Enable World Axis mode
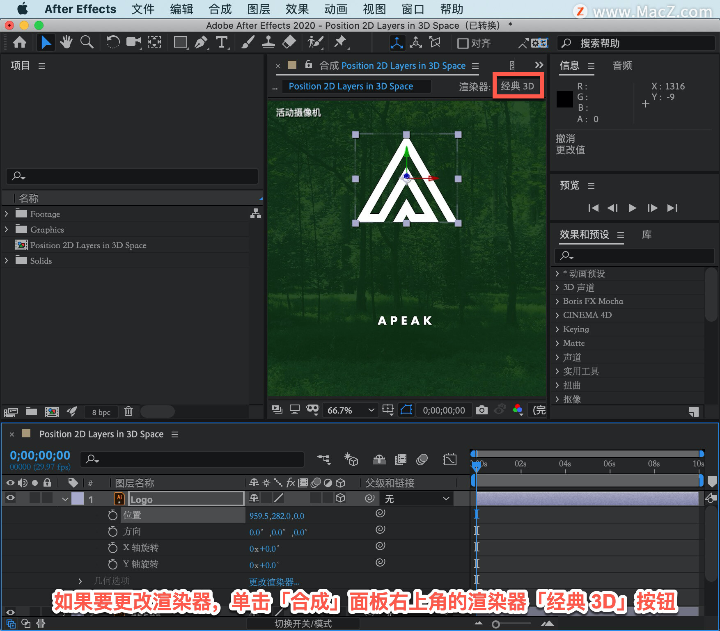This screenshot has width=720, height=631. coord(416,43)
